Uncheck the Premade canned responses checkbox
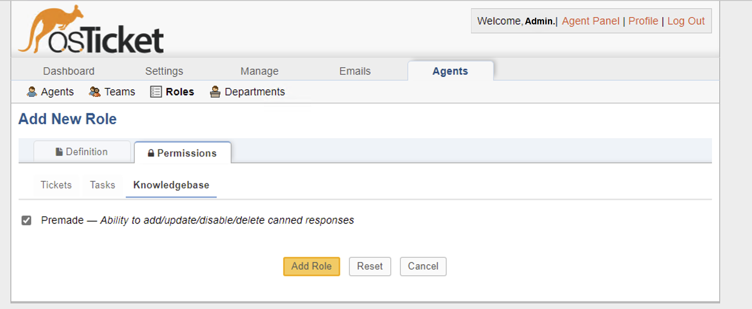The height and width of the screenshot is (309, 752). (26, 220)
